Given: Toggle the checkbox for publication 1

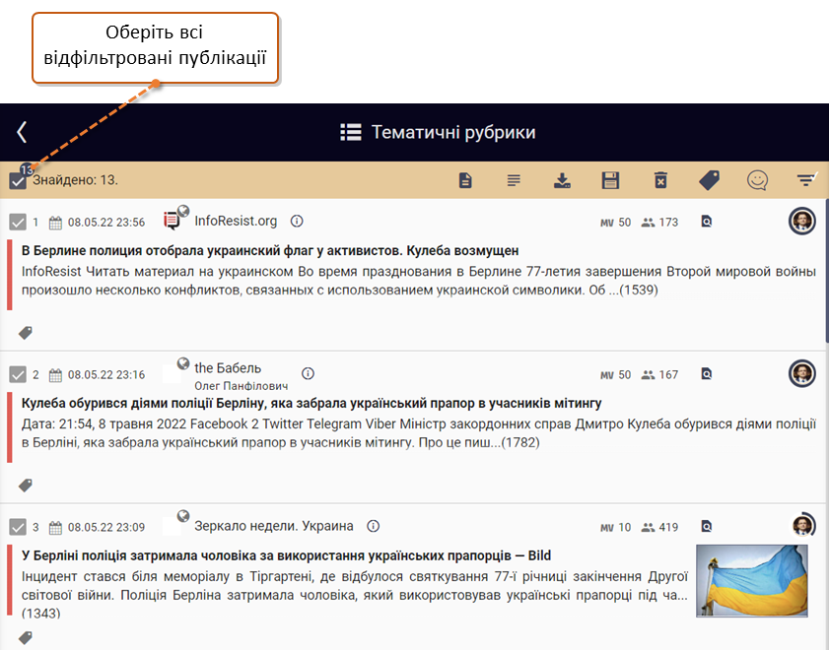Looking at the screenshot, I should pyautogui.click(x=18, y=222).
